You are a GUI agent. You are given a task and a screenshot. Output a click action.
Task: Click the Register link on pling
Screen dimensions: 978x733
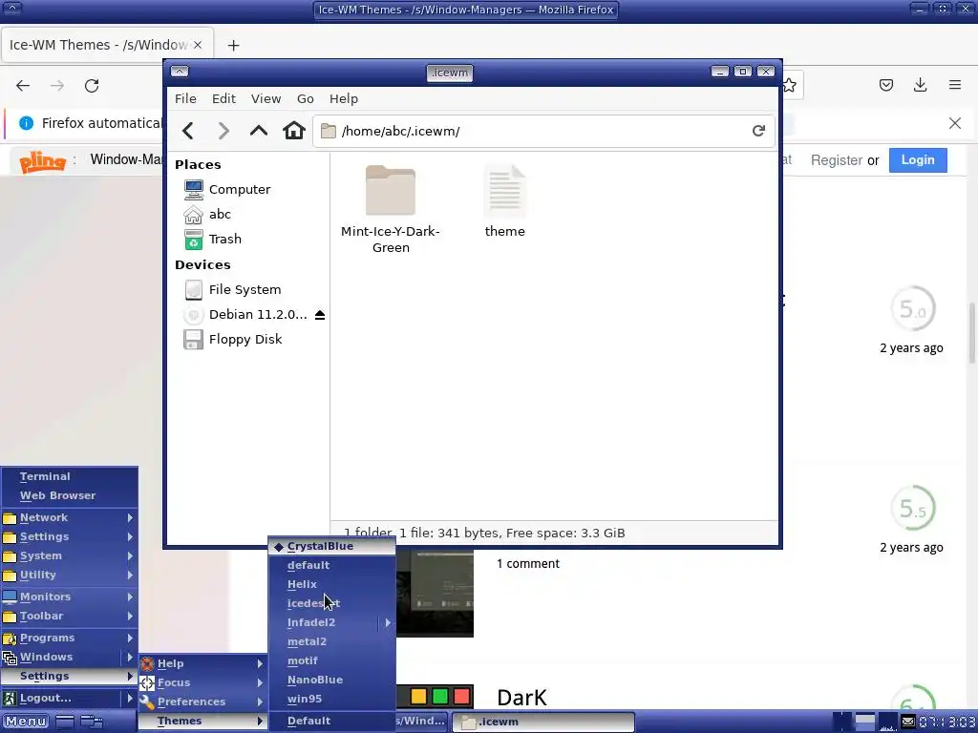pos(837,160)
